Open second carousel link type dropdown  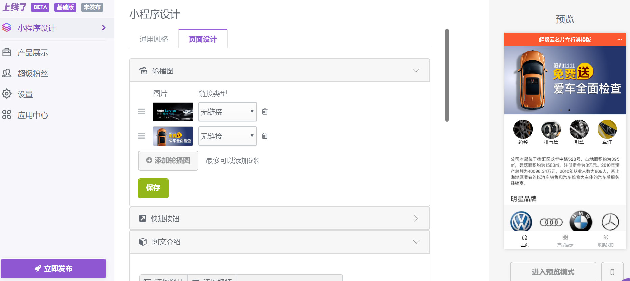[227, 136]
